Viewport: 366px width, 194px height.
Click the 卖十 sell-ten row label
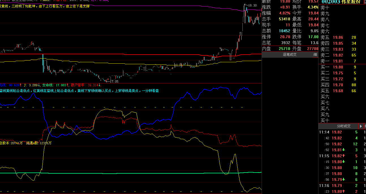325,8
